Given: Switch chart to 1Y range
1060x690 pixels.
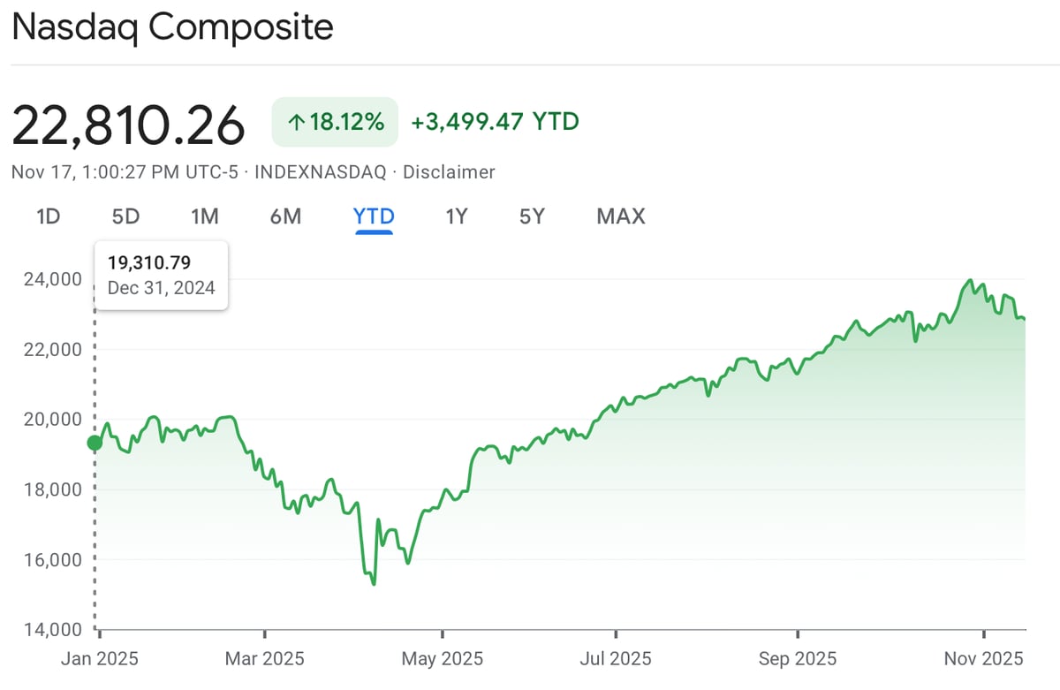Looking at the screenshot, I should point(456,216).
